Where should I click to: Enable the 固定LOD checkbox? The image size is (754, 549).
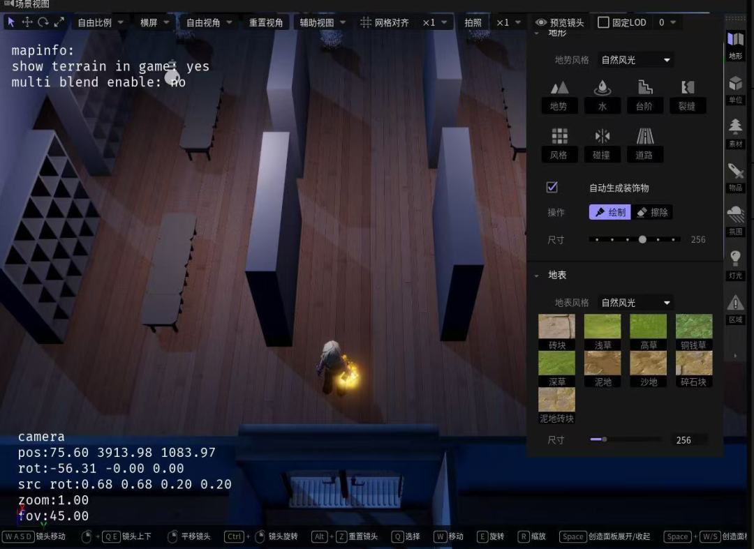(x=603, y=22)
